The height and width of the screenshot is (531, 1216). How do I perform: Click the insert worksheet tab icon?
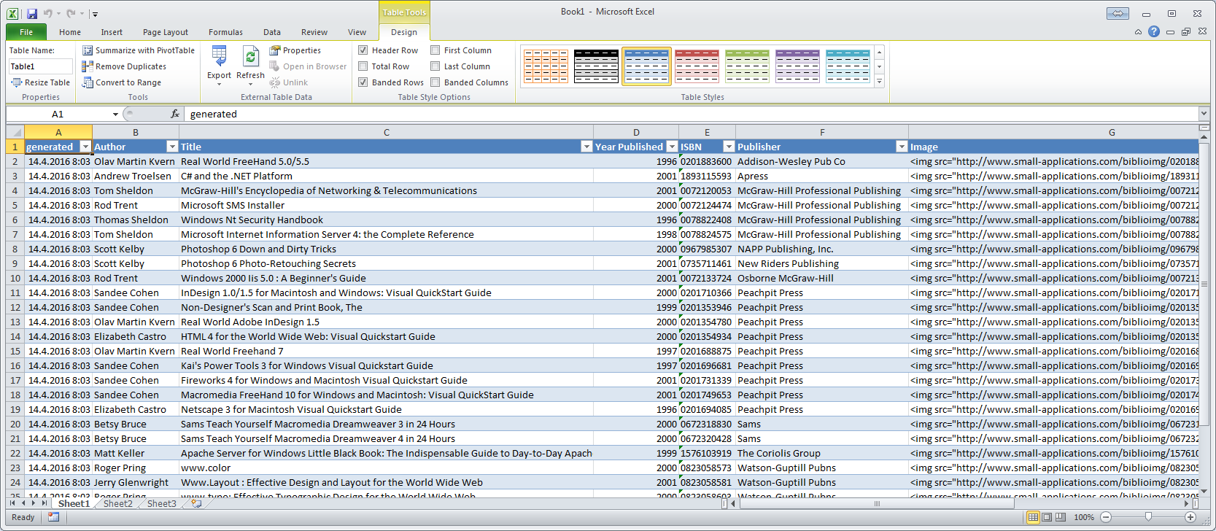[x=196, y=503]
